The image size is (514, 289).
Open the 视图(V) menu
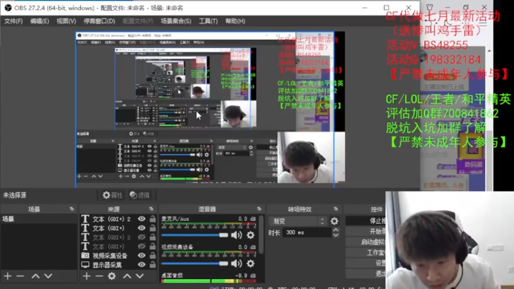coord(66,21)
